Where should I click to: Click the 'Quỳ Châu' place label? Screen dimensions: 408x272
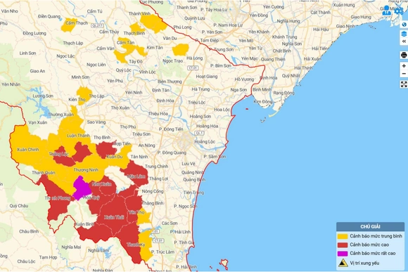[x=19, y=206]
